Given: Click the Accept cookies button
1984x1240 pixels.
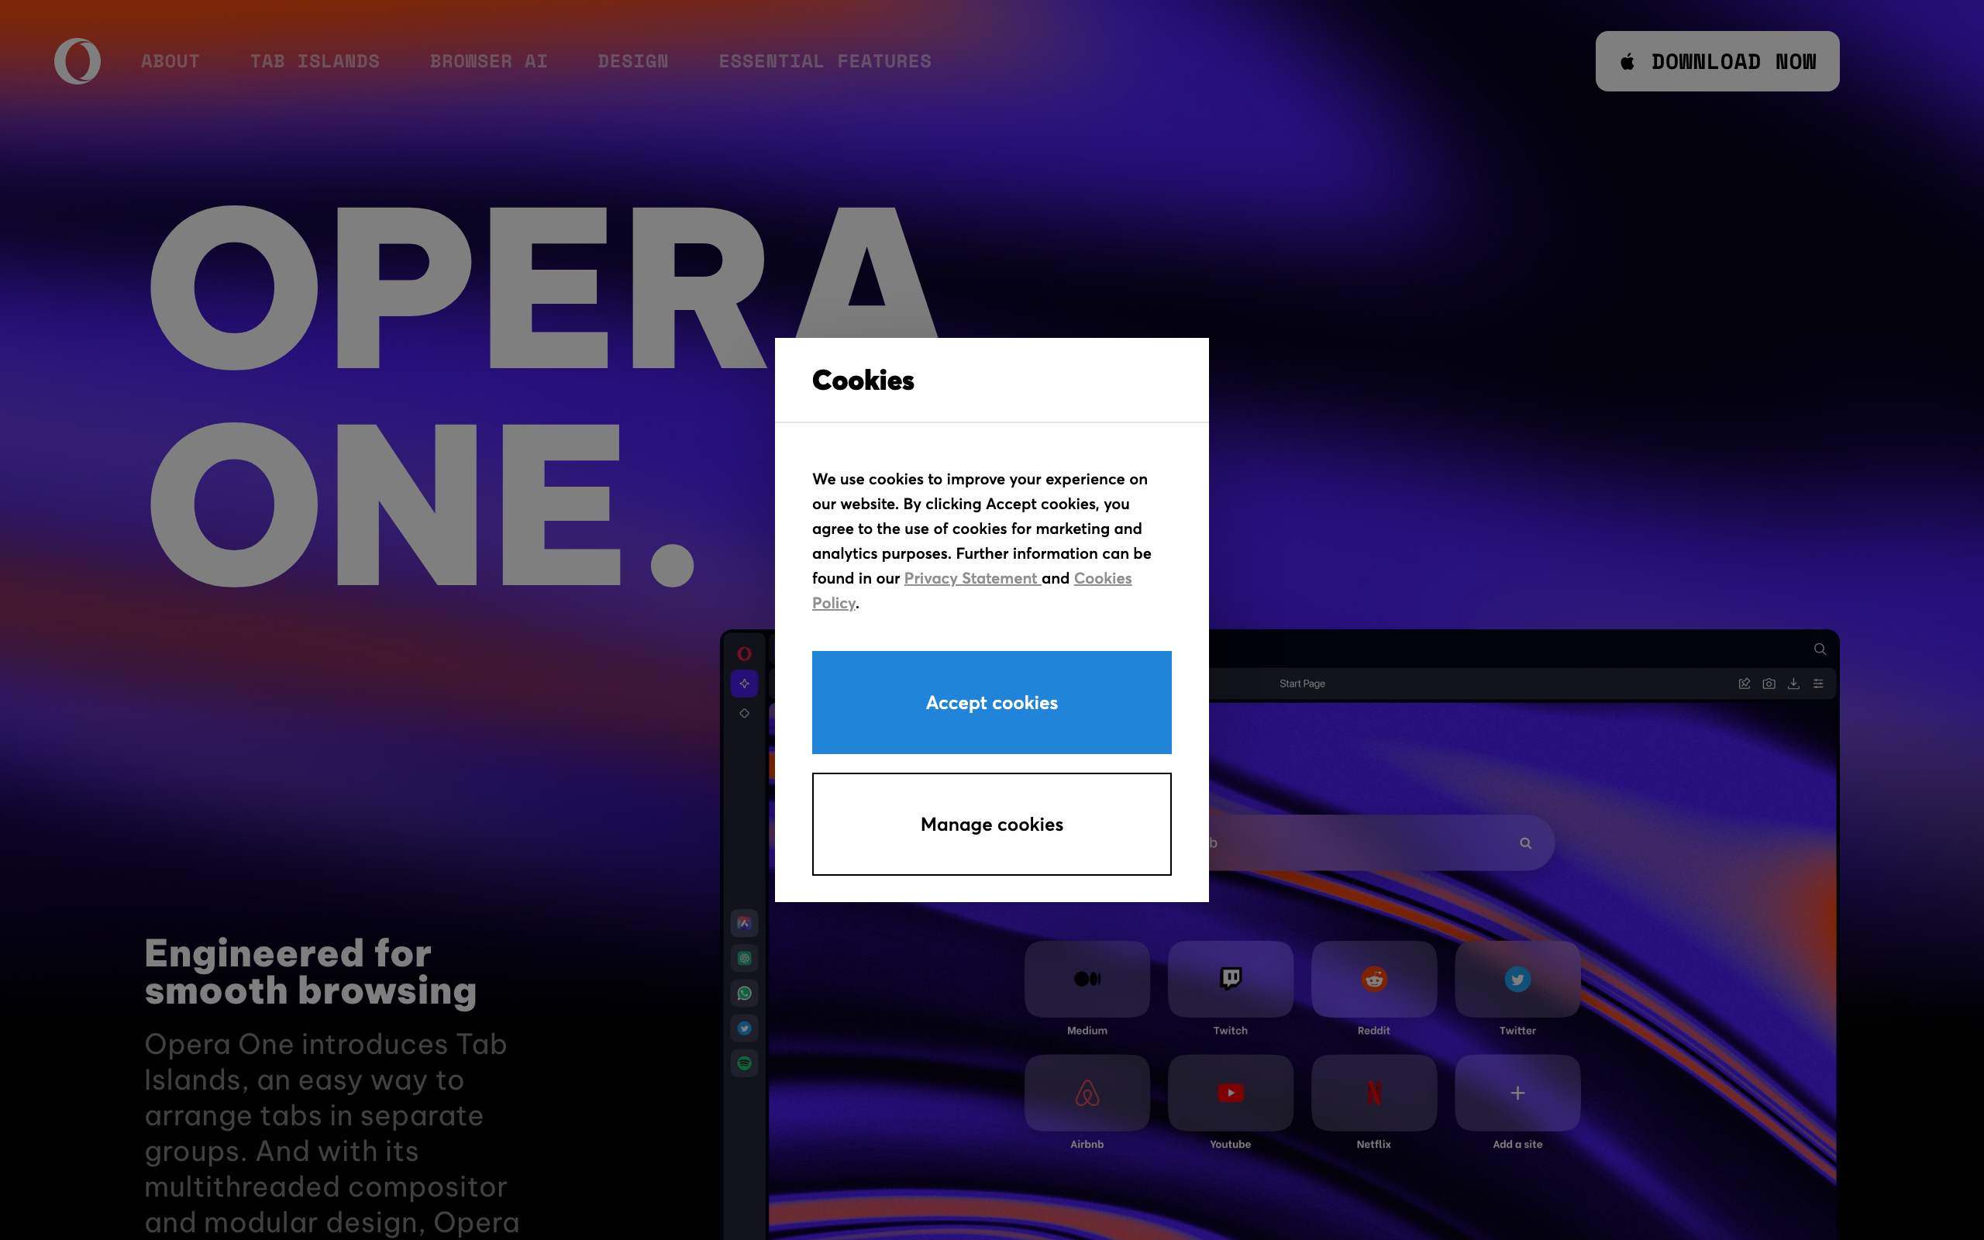Looking at the screenshot, I should (x=993, y=701).
